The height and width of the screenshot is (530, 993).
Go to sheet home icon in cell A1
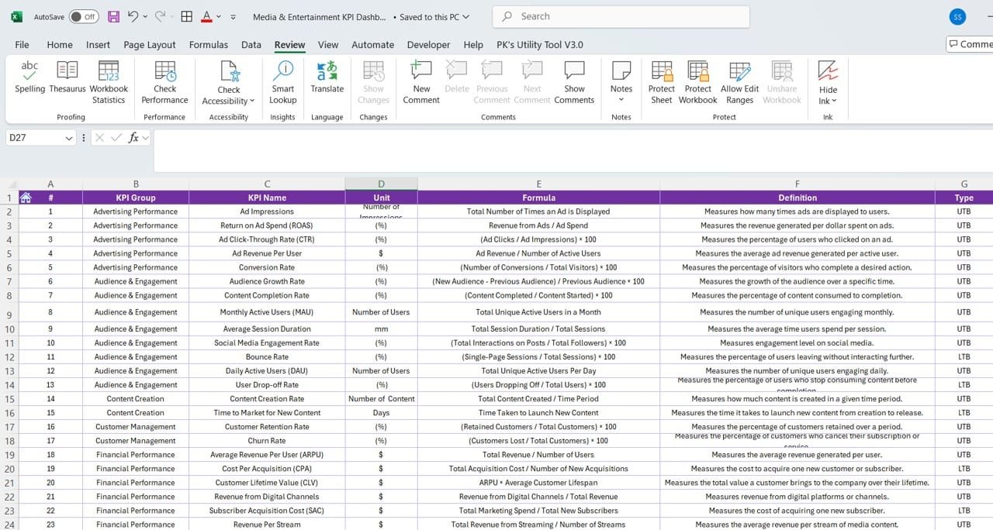25,198
